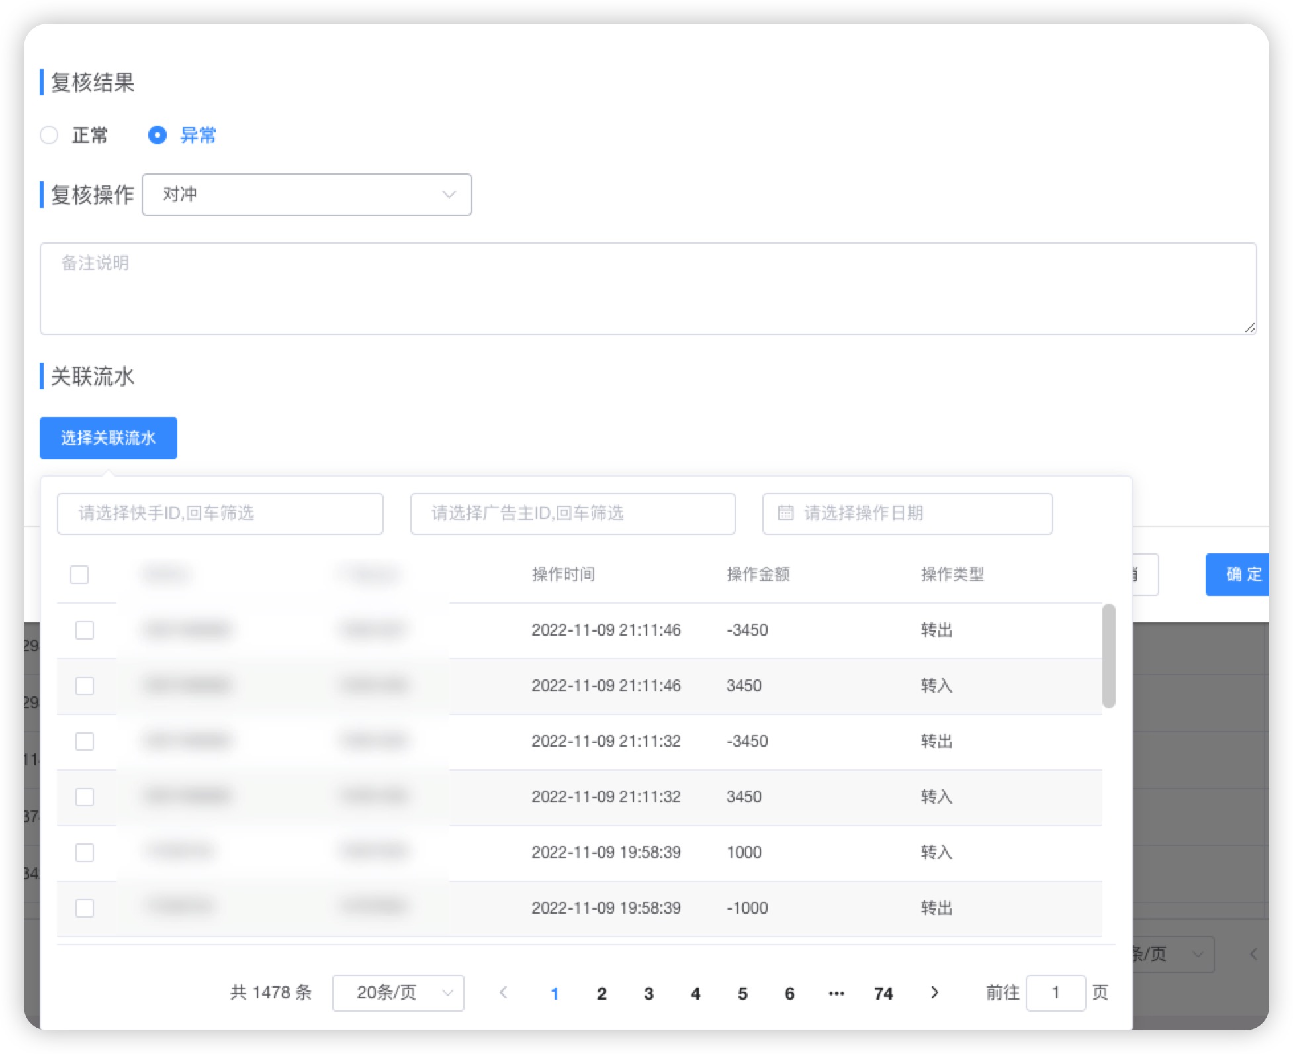This screenshot has width=1293, height=1054.
Task: Check the 21:11:46 row with 3450 转入
Action: pos(85,685)
